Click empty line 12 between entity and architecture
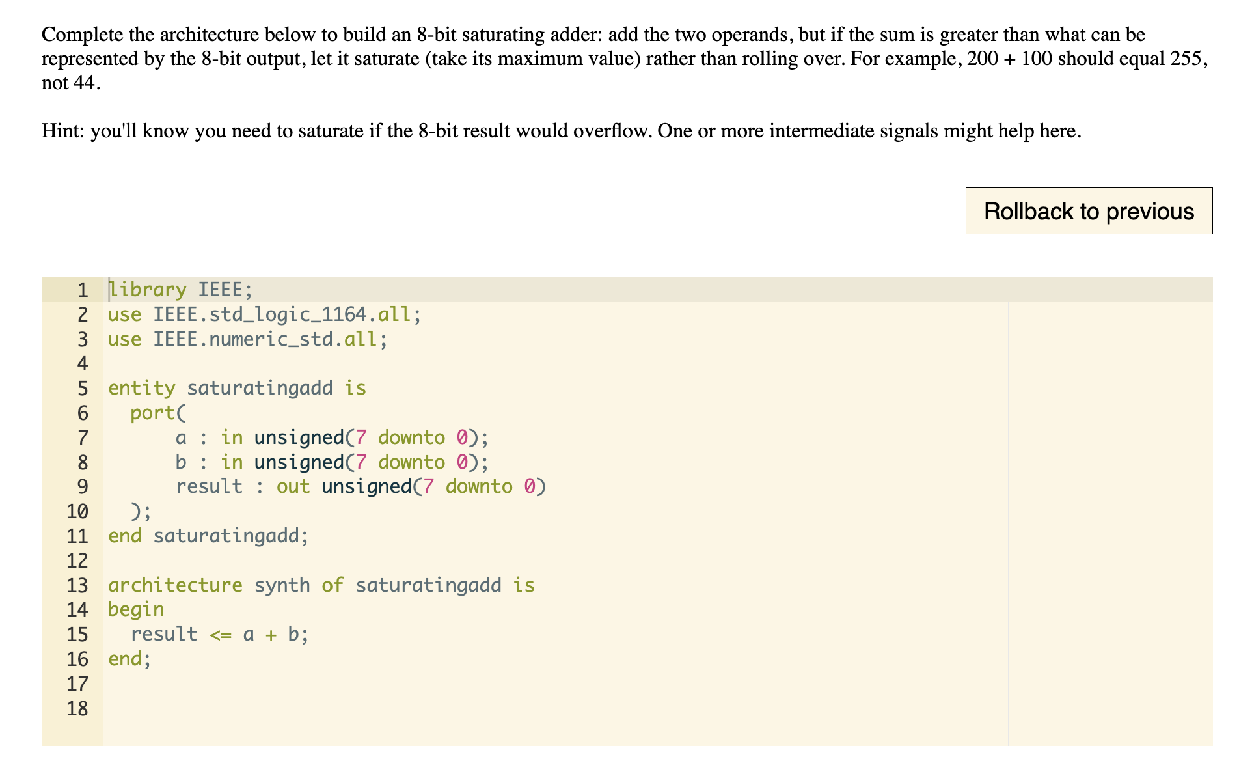The height and width of the screenshot is (763, 1252). pos(195,560)
